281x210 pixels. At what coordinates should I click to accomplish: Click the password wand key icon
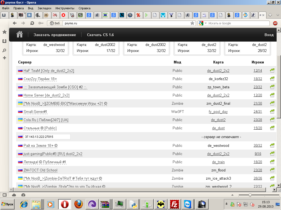(41, 23)
